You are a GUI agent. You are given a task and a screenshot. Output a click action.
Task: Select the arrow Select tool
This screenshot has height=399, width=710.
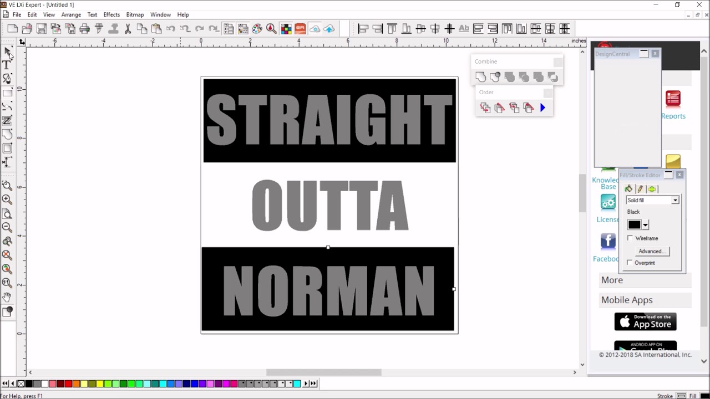coord(7,52)
